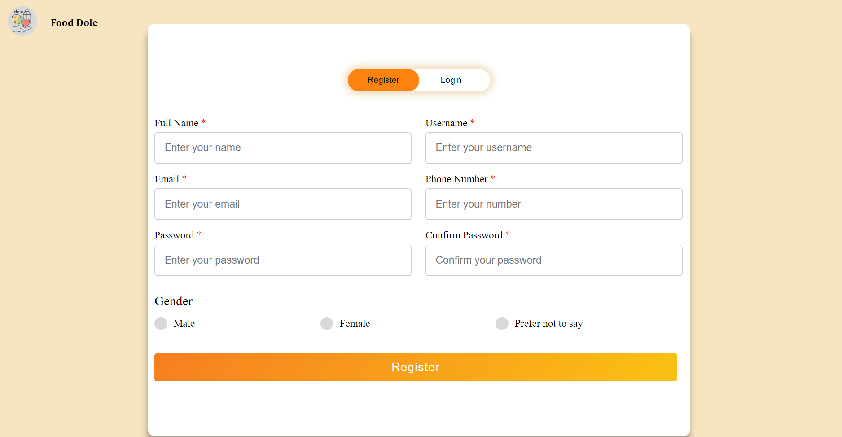Click the Food Dole logo icon

(22, 21)
